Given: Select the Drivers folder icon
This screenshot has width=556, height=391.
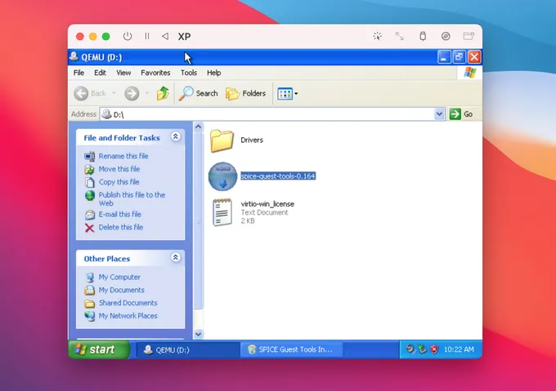Looking at the screenshot, I should tap(222, 140).
